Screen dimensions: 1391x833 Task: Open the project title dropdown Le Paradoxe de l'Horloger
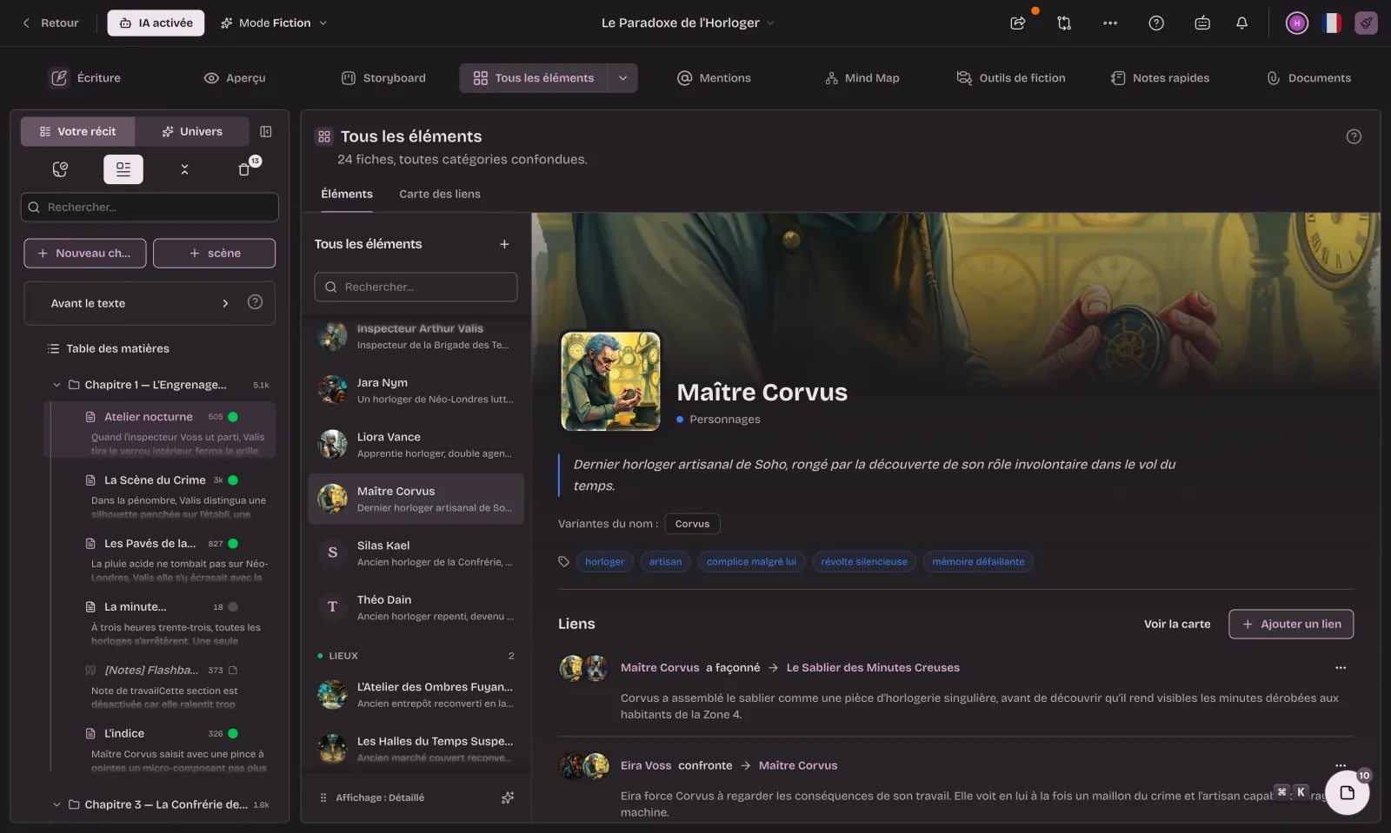(x=687, y=23)
